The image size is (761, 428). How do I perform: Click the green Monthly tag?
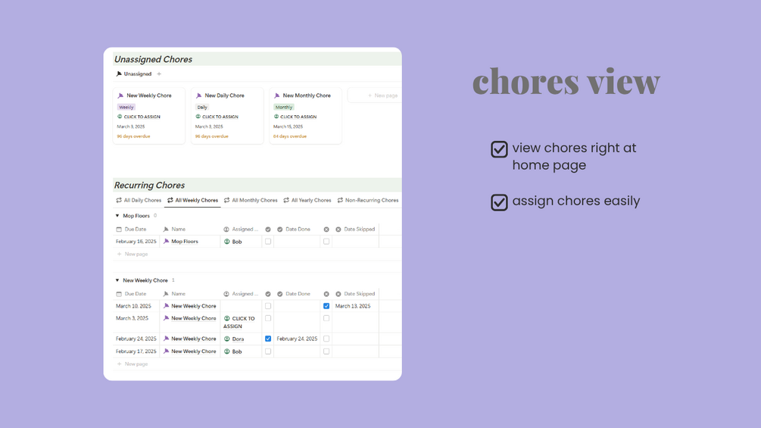(x=283, y=108)
